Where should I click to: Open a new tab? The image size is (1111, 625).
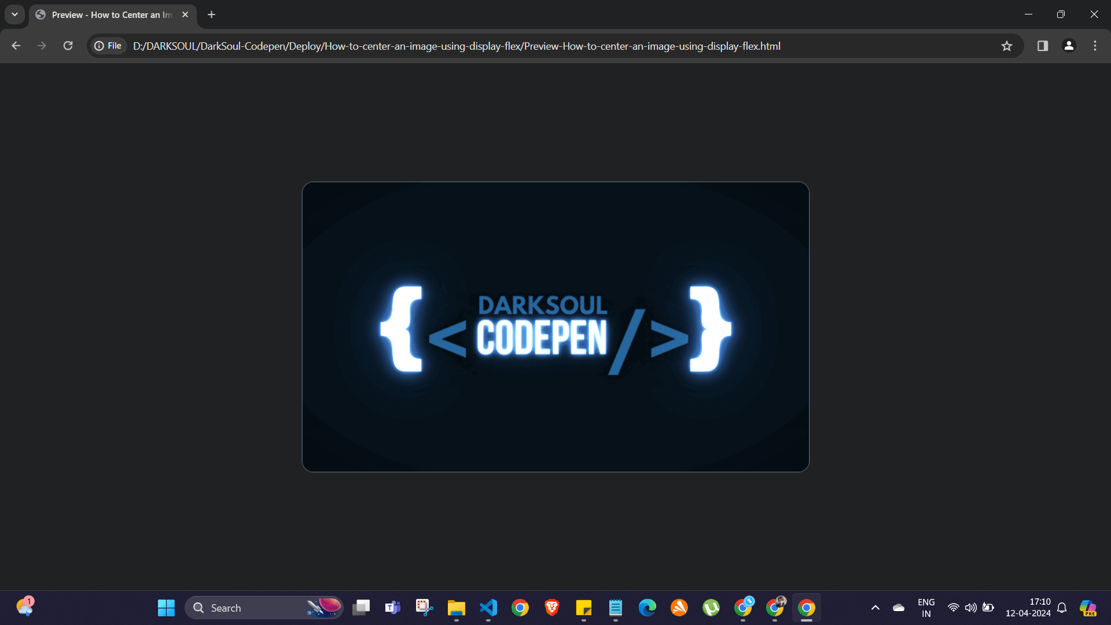click(x=212, y=14)
